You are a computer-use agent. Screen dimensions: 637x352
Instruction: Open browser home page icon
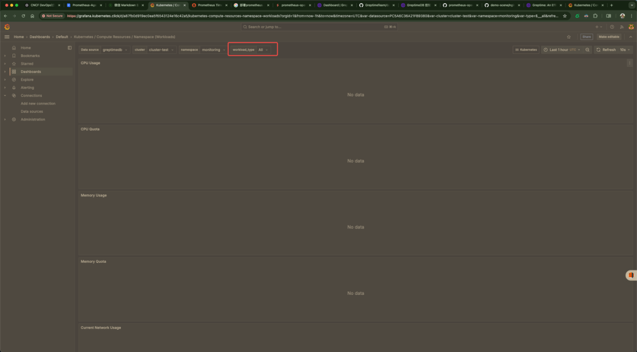[x=32, y=16]
